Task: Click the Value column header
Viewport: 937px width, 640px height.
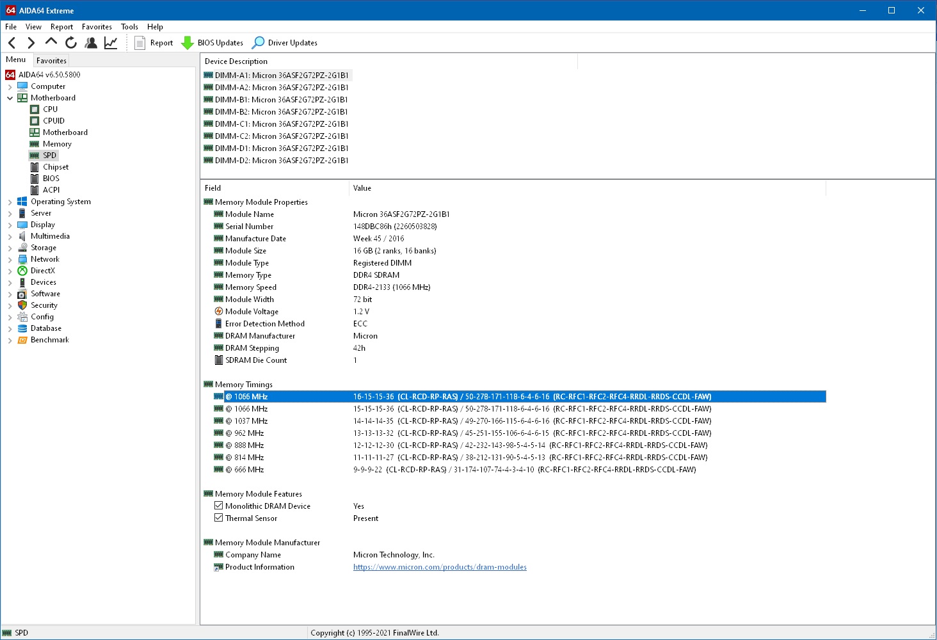Action: (588, 188)
